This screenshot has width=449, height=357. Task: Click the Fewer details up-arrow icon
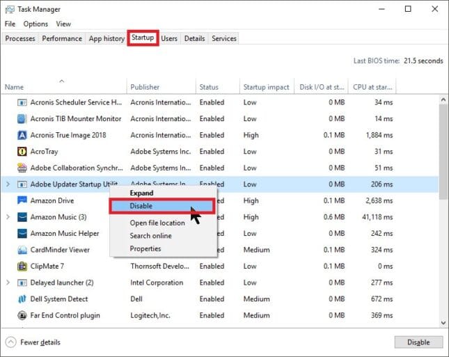(x=11, y=342)
